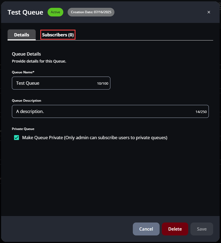Click the Private Queue label
Viewport: 221px width, 243px height.
(x=23, y=129)
